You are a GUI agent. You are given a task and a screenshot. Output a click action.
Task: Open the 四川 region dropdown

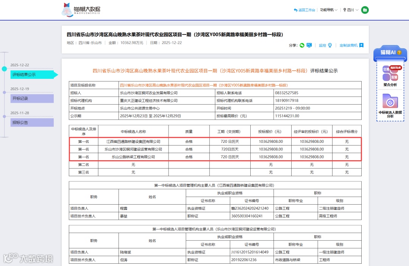pos(351,10)
